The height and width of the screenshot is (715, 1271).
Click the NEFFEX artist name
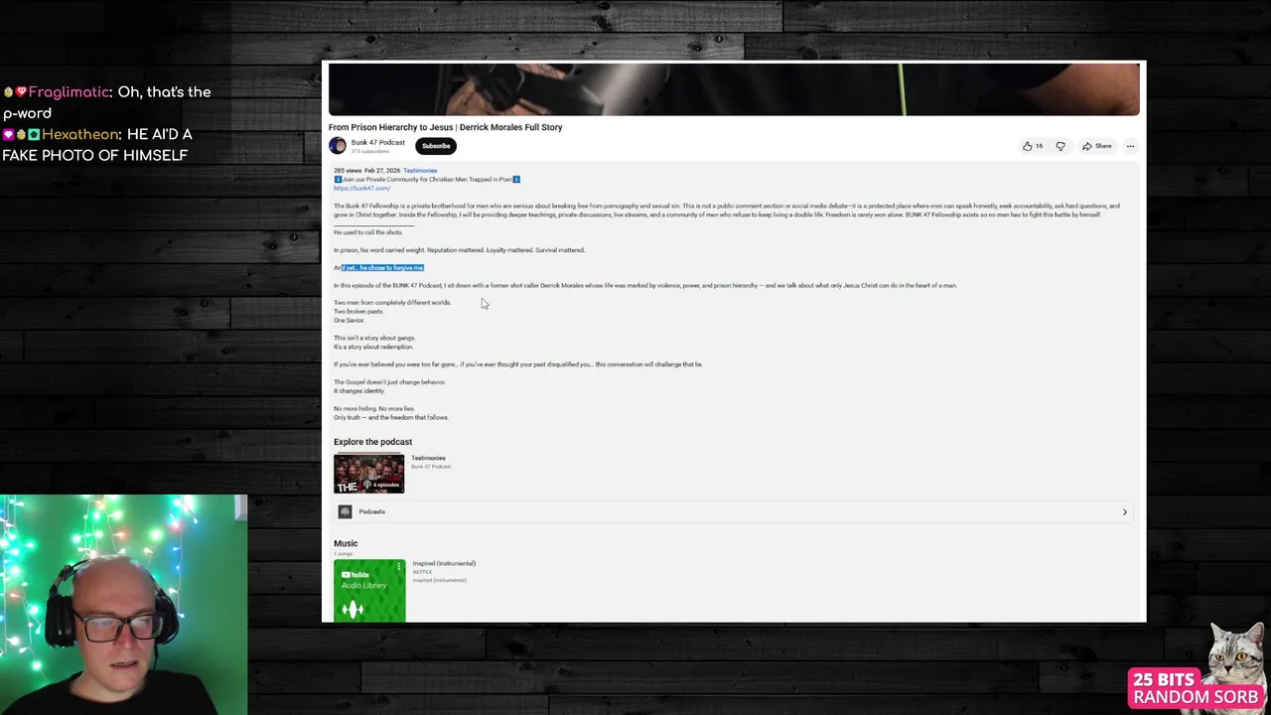coord(422,572)
